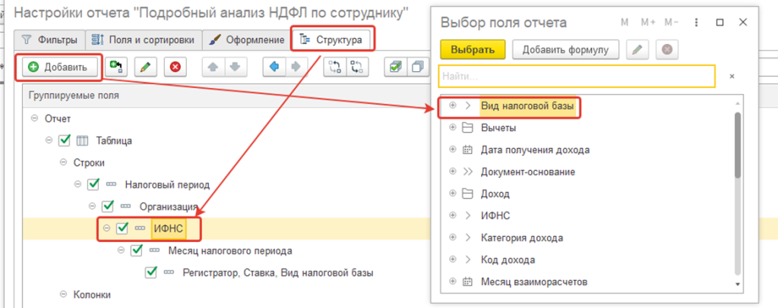Move the selected grouping down with the arrow
This screenshot has height=308, width=778.
pos(236,68)
